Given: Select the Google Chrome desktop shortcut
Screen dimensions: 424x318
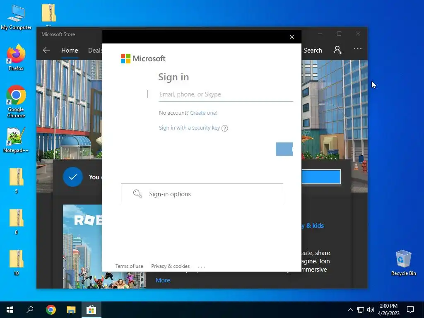Looking at the screenshot, I should click(16, 102).
